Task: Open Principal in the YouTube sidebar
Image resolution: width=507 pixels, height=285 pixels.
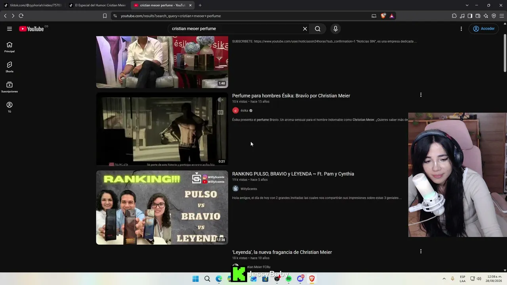Action: pyautogui.click(x=10, y=47)
